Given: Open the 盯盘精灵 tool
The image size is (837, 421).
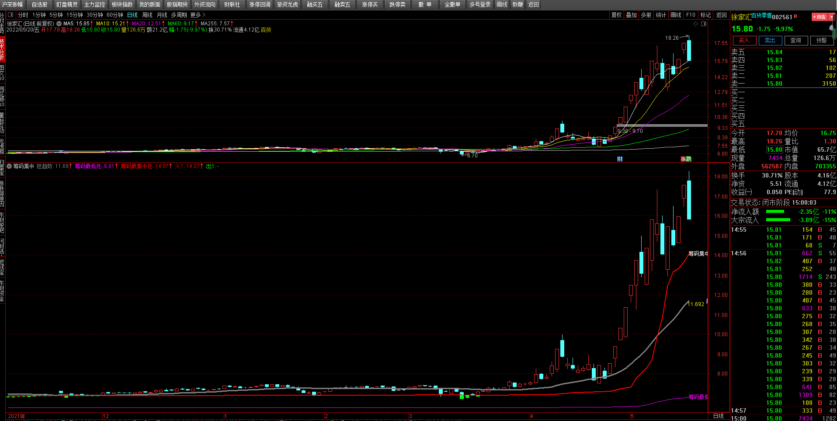Looking at the screenshot, I should 67,4.
